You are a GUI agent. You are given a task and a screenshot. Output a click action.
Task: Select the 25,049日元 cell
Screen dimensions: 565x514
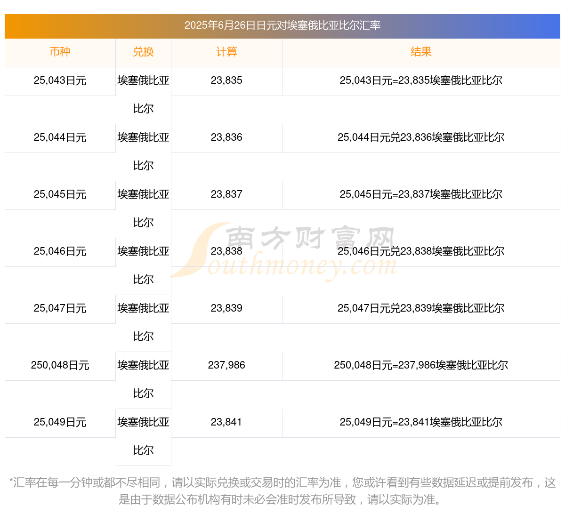point(60,422)
